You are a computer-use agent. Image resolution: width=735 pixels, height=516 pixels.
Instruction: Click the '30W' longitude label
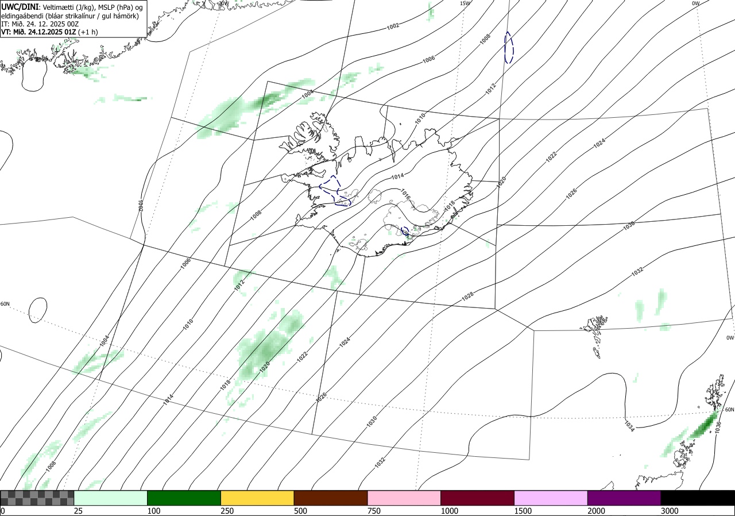click(x=224, y=3)
